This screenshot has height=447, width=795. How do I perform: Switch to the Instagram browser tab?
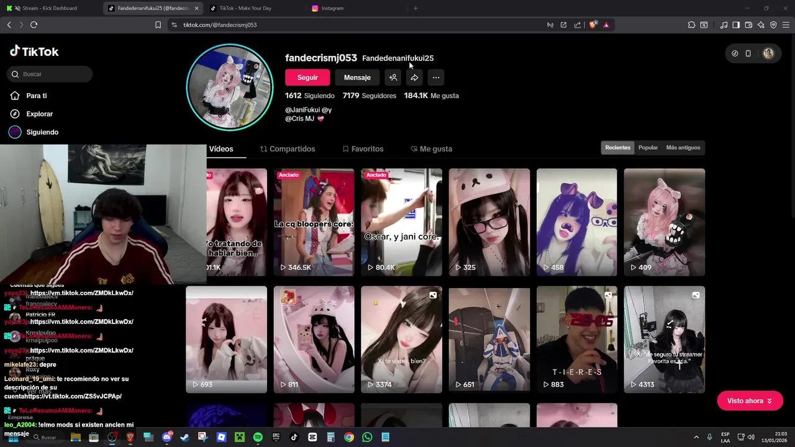357,8
